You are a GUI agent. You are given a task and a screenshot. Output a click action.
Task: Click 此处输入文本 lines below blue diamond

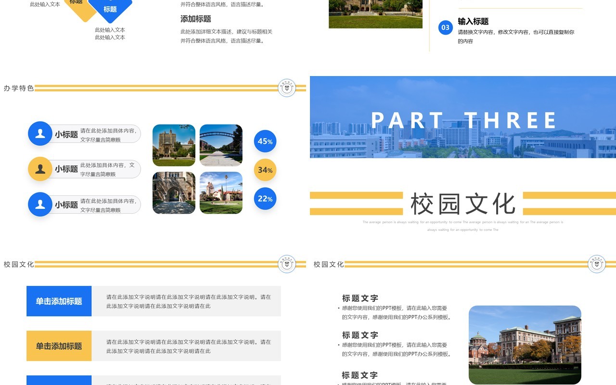pos(110,33)
